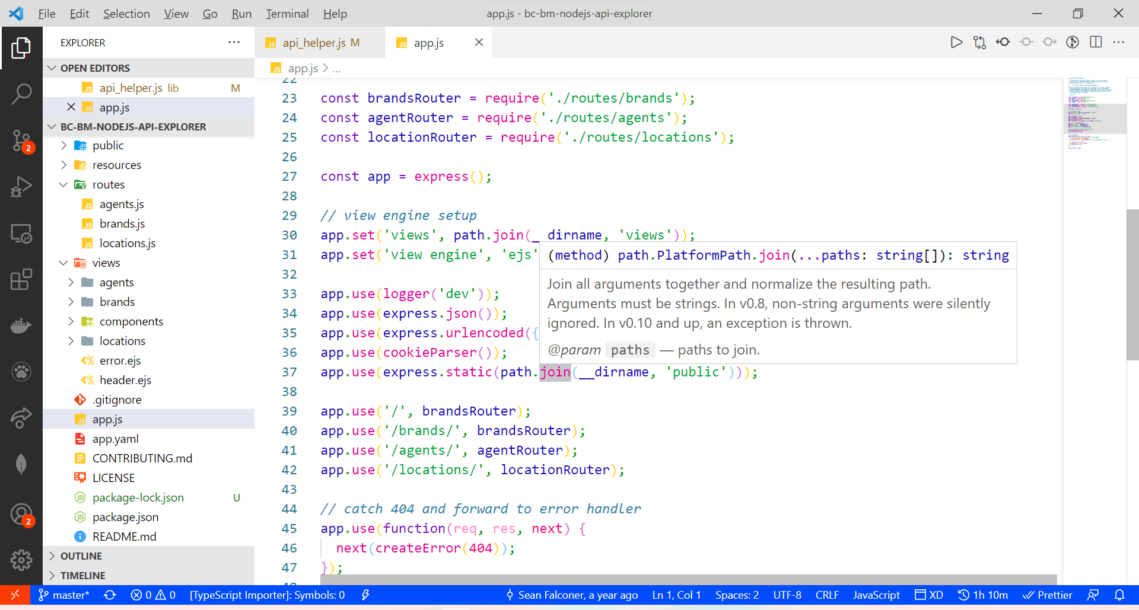Select the CONTRIBUTING.md file

coord(142,458)
